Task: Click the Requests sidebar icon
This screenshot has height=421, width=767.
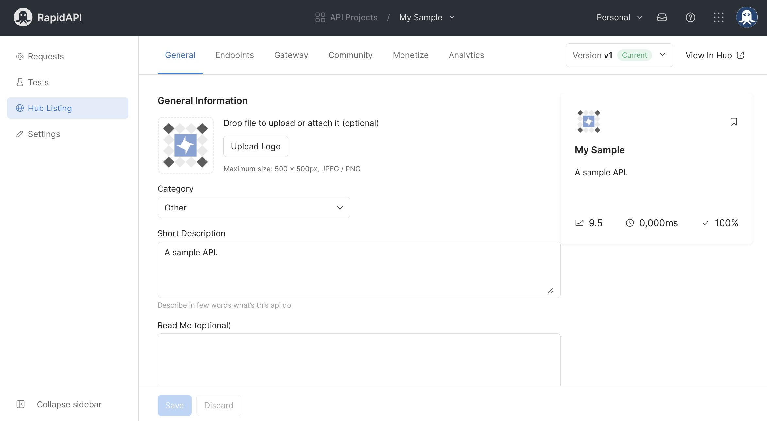Action: (20, 56)
